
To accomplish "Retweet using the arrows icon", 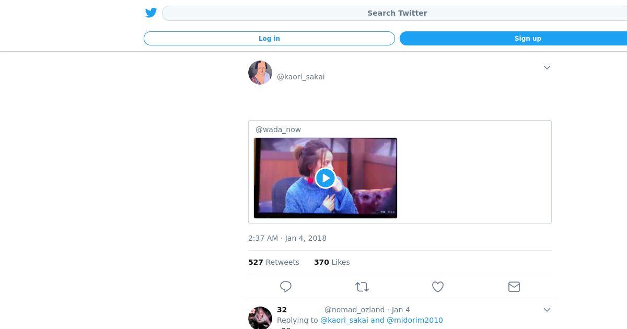I will [362, 287].
